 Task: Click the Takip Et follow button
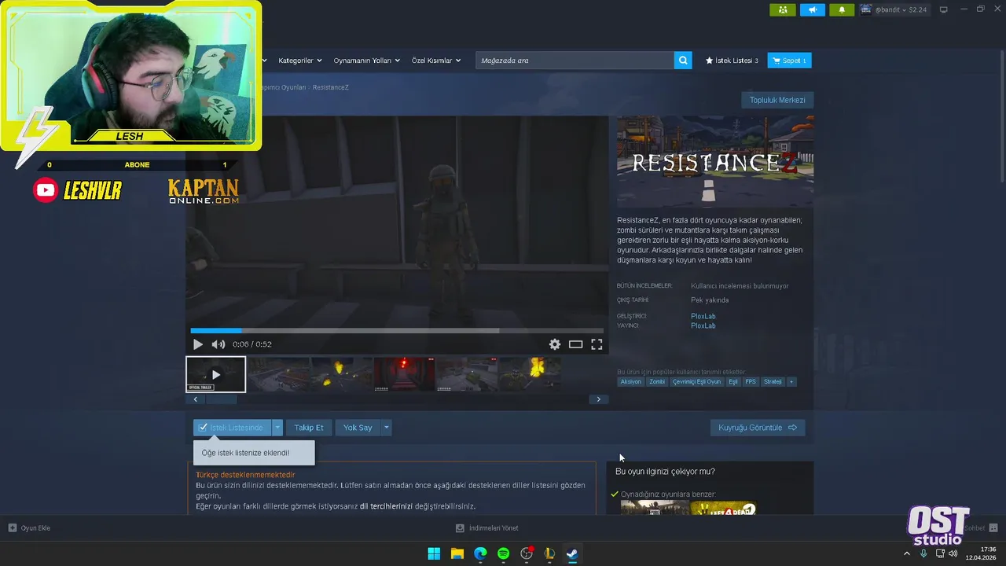coord(309,428)
